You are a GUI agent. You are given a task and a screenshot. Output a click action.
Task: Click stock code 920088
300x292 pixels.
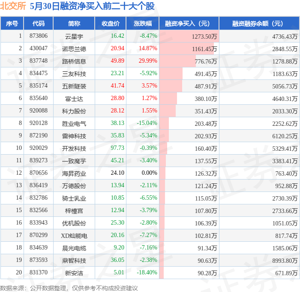[x=39, y=110]
